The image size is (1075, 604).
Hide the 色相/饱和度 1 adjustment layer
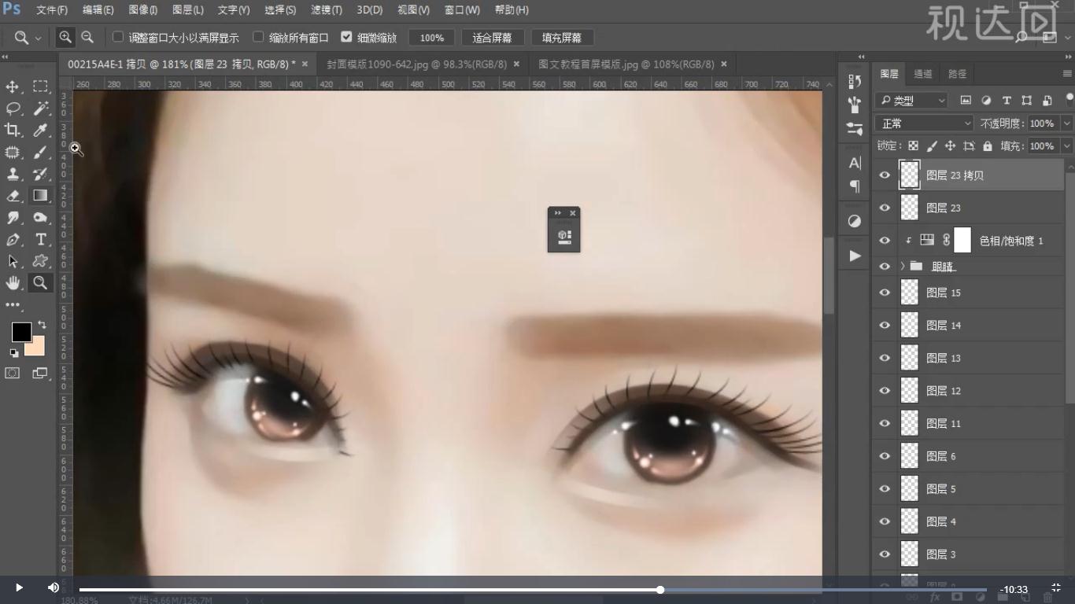[x=885, y=241]
